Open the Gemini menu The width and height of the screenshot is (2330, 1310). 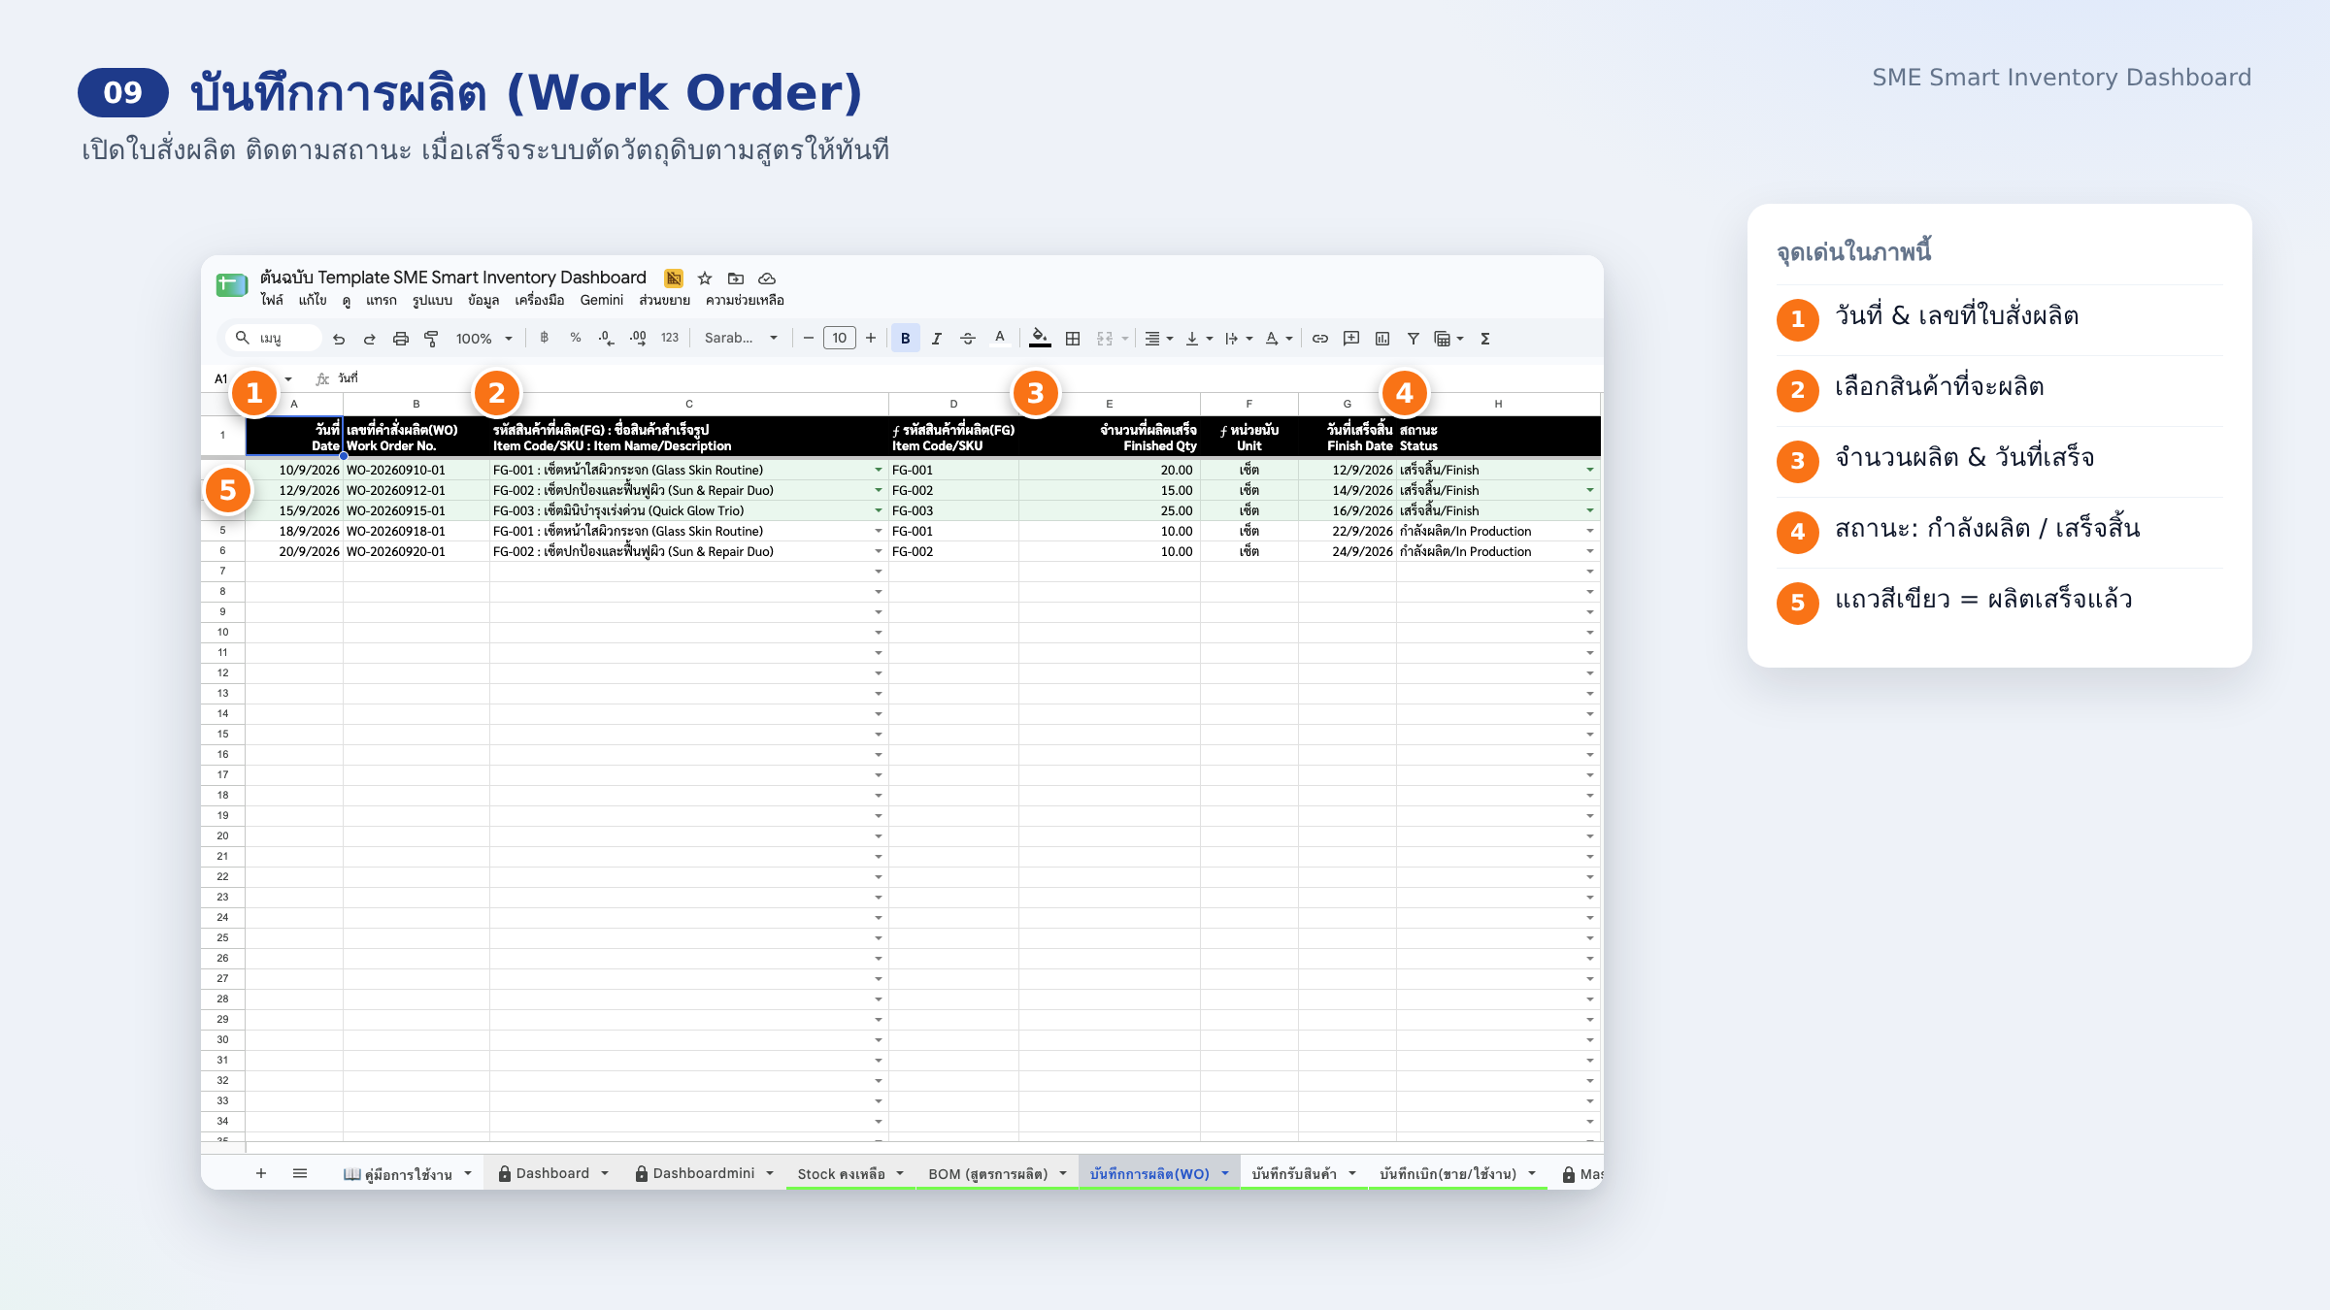click(602, 301)
